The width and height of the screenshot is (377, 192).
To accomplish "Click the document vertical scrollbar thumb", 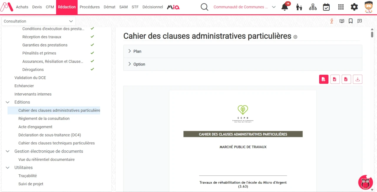I will point(372,34).
